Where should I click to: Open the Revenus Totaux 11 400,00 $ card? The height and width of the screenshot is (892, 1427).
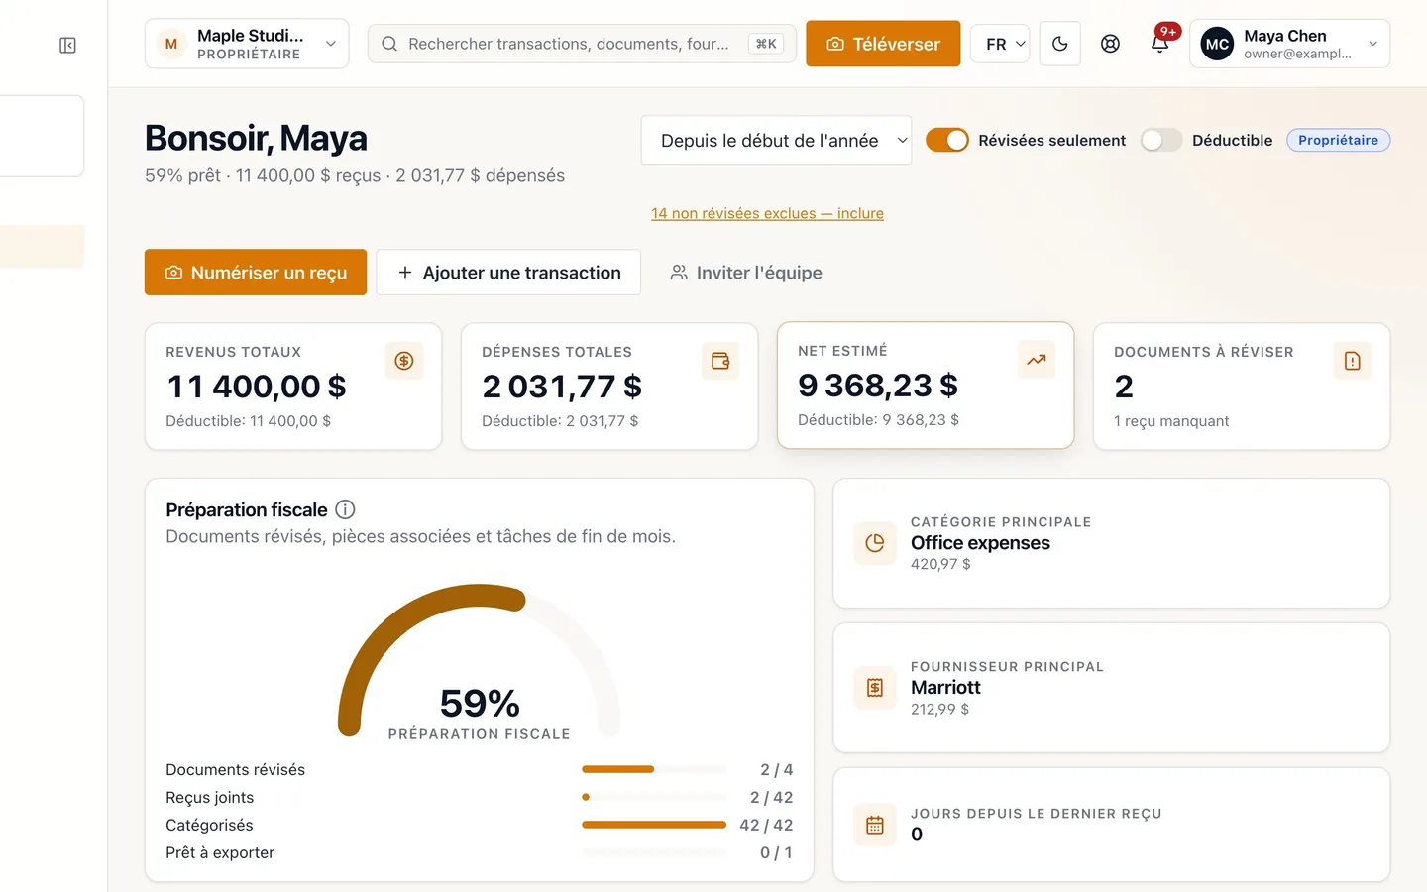[x=293, y=387]
